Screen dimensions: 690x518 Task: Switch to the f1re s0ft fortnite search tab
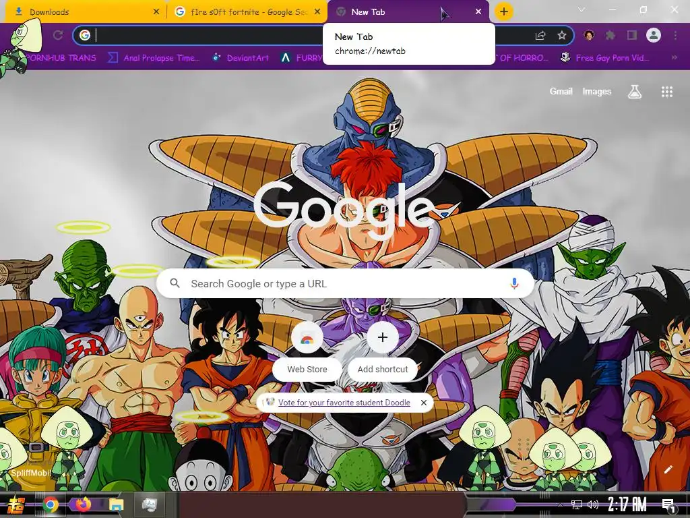pyautogui.click(x=247, y=12)
